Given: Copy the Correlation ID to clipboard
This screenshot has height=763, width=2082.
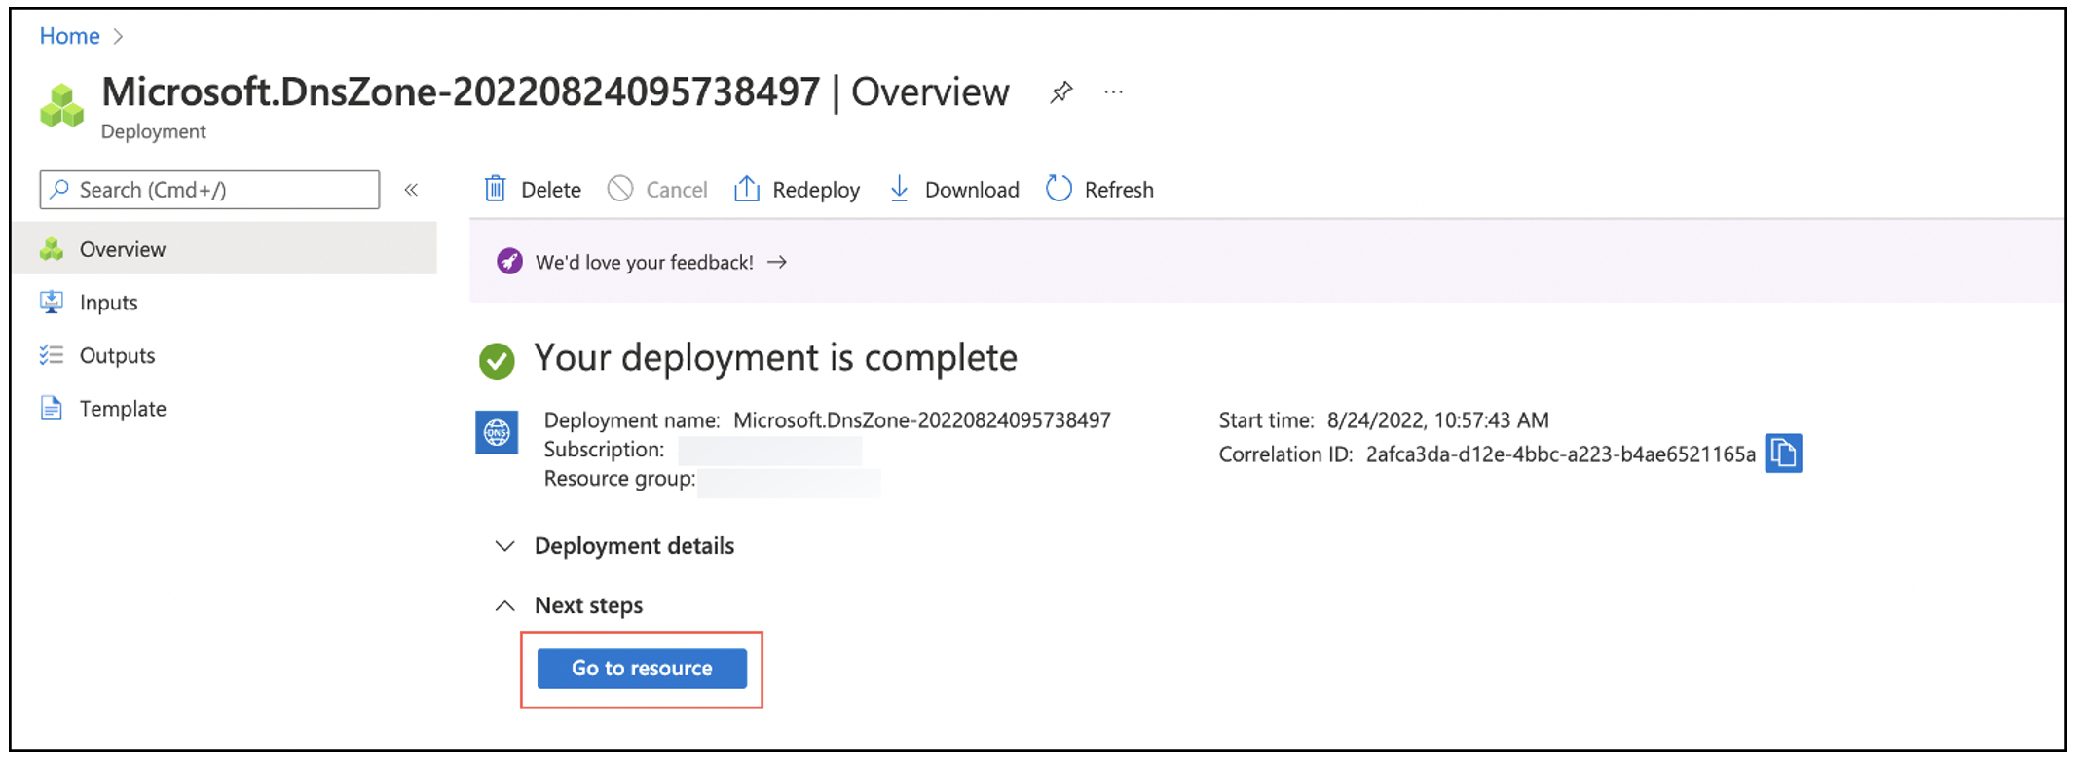Looking at the screenshot, I should (1783, 454).
